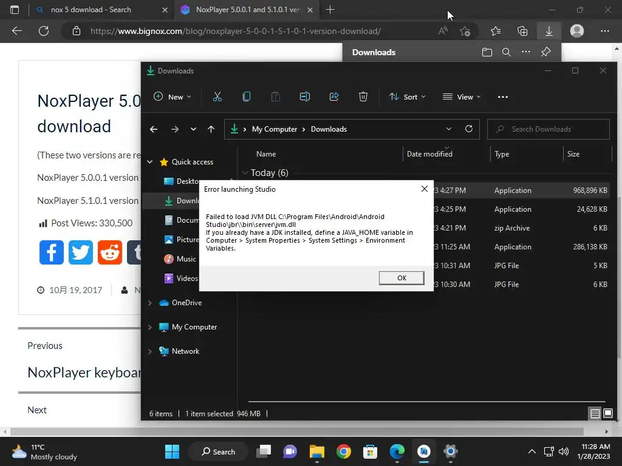The height and width of the screenshot is (466, 622).
Task: Open the New menu in File Explorer
Action: pyautogui.click(x=173, y=96)
